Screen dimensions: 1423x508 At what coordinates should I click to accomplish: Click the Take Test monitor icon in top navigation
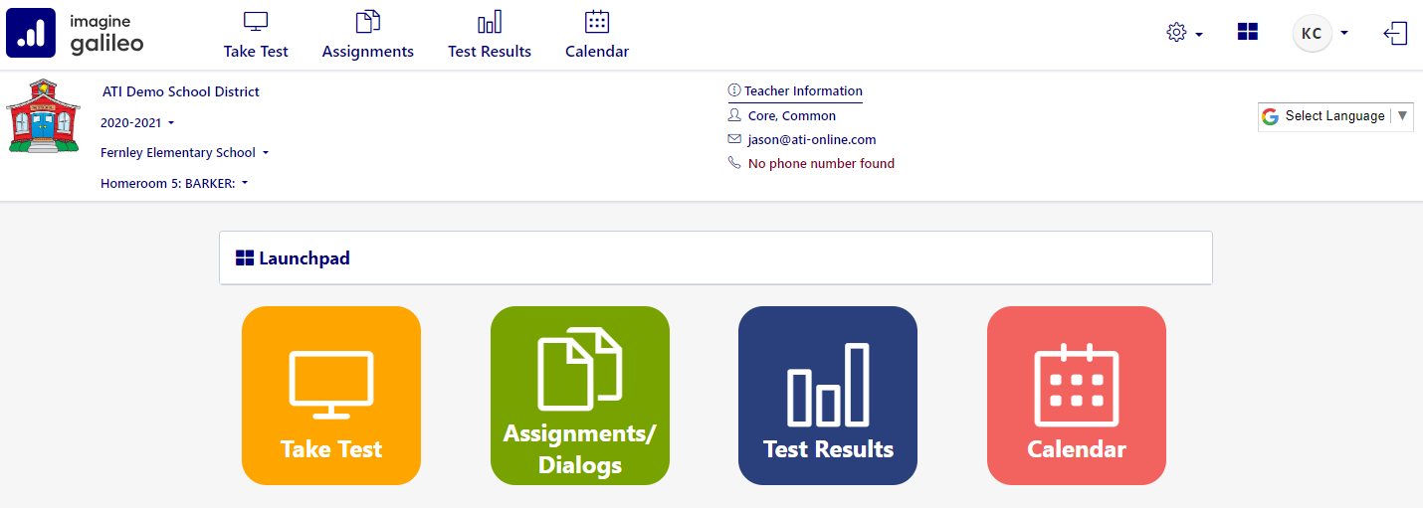click(x=256, y=22)
